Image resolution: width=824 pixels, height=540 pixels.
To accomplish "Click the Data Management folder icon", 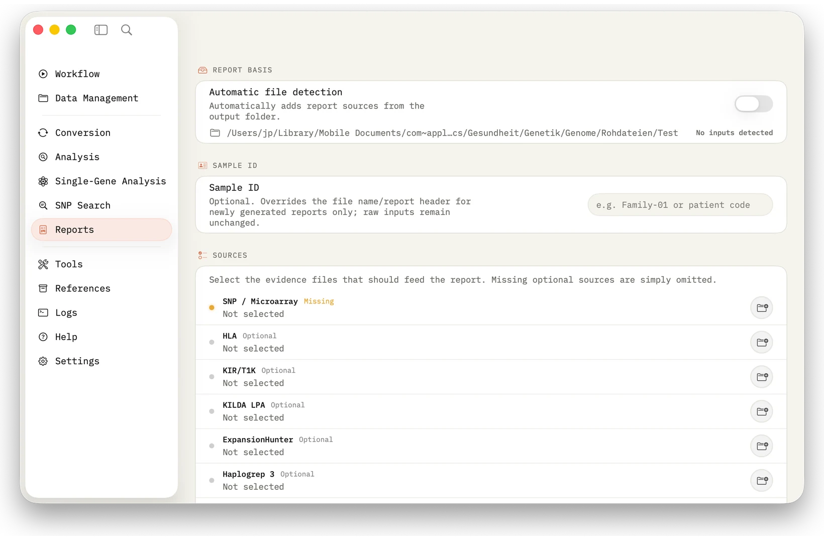I will point(43,98).
